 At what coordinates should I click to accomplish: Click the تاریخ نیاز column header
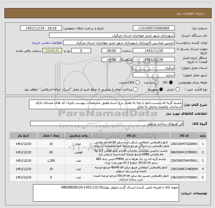pos(23,136)
